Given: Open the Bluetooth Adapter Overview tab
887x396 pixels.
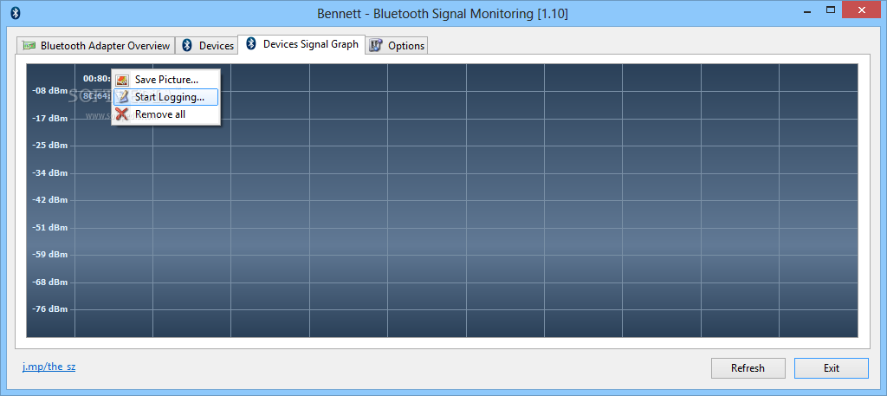Looking at the screenshot, I should (95, 45).
